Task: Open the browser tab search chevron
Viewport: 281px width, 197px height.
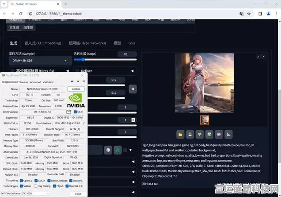Action: click(4, 4)
